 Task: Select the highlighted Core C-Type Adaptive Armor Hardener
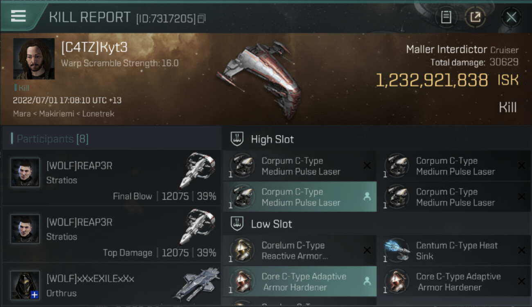click(300, 282)
